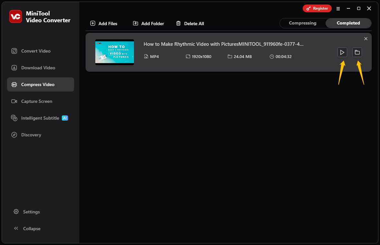
Task: Open a folder with the Add Folder icon
Action: (x=136, y=23)
